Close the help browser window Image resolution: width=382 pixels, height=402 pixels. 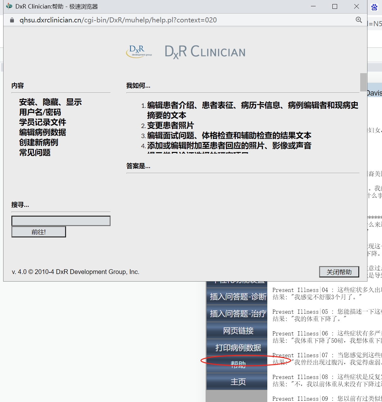[x=356, y=6]
